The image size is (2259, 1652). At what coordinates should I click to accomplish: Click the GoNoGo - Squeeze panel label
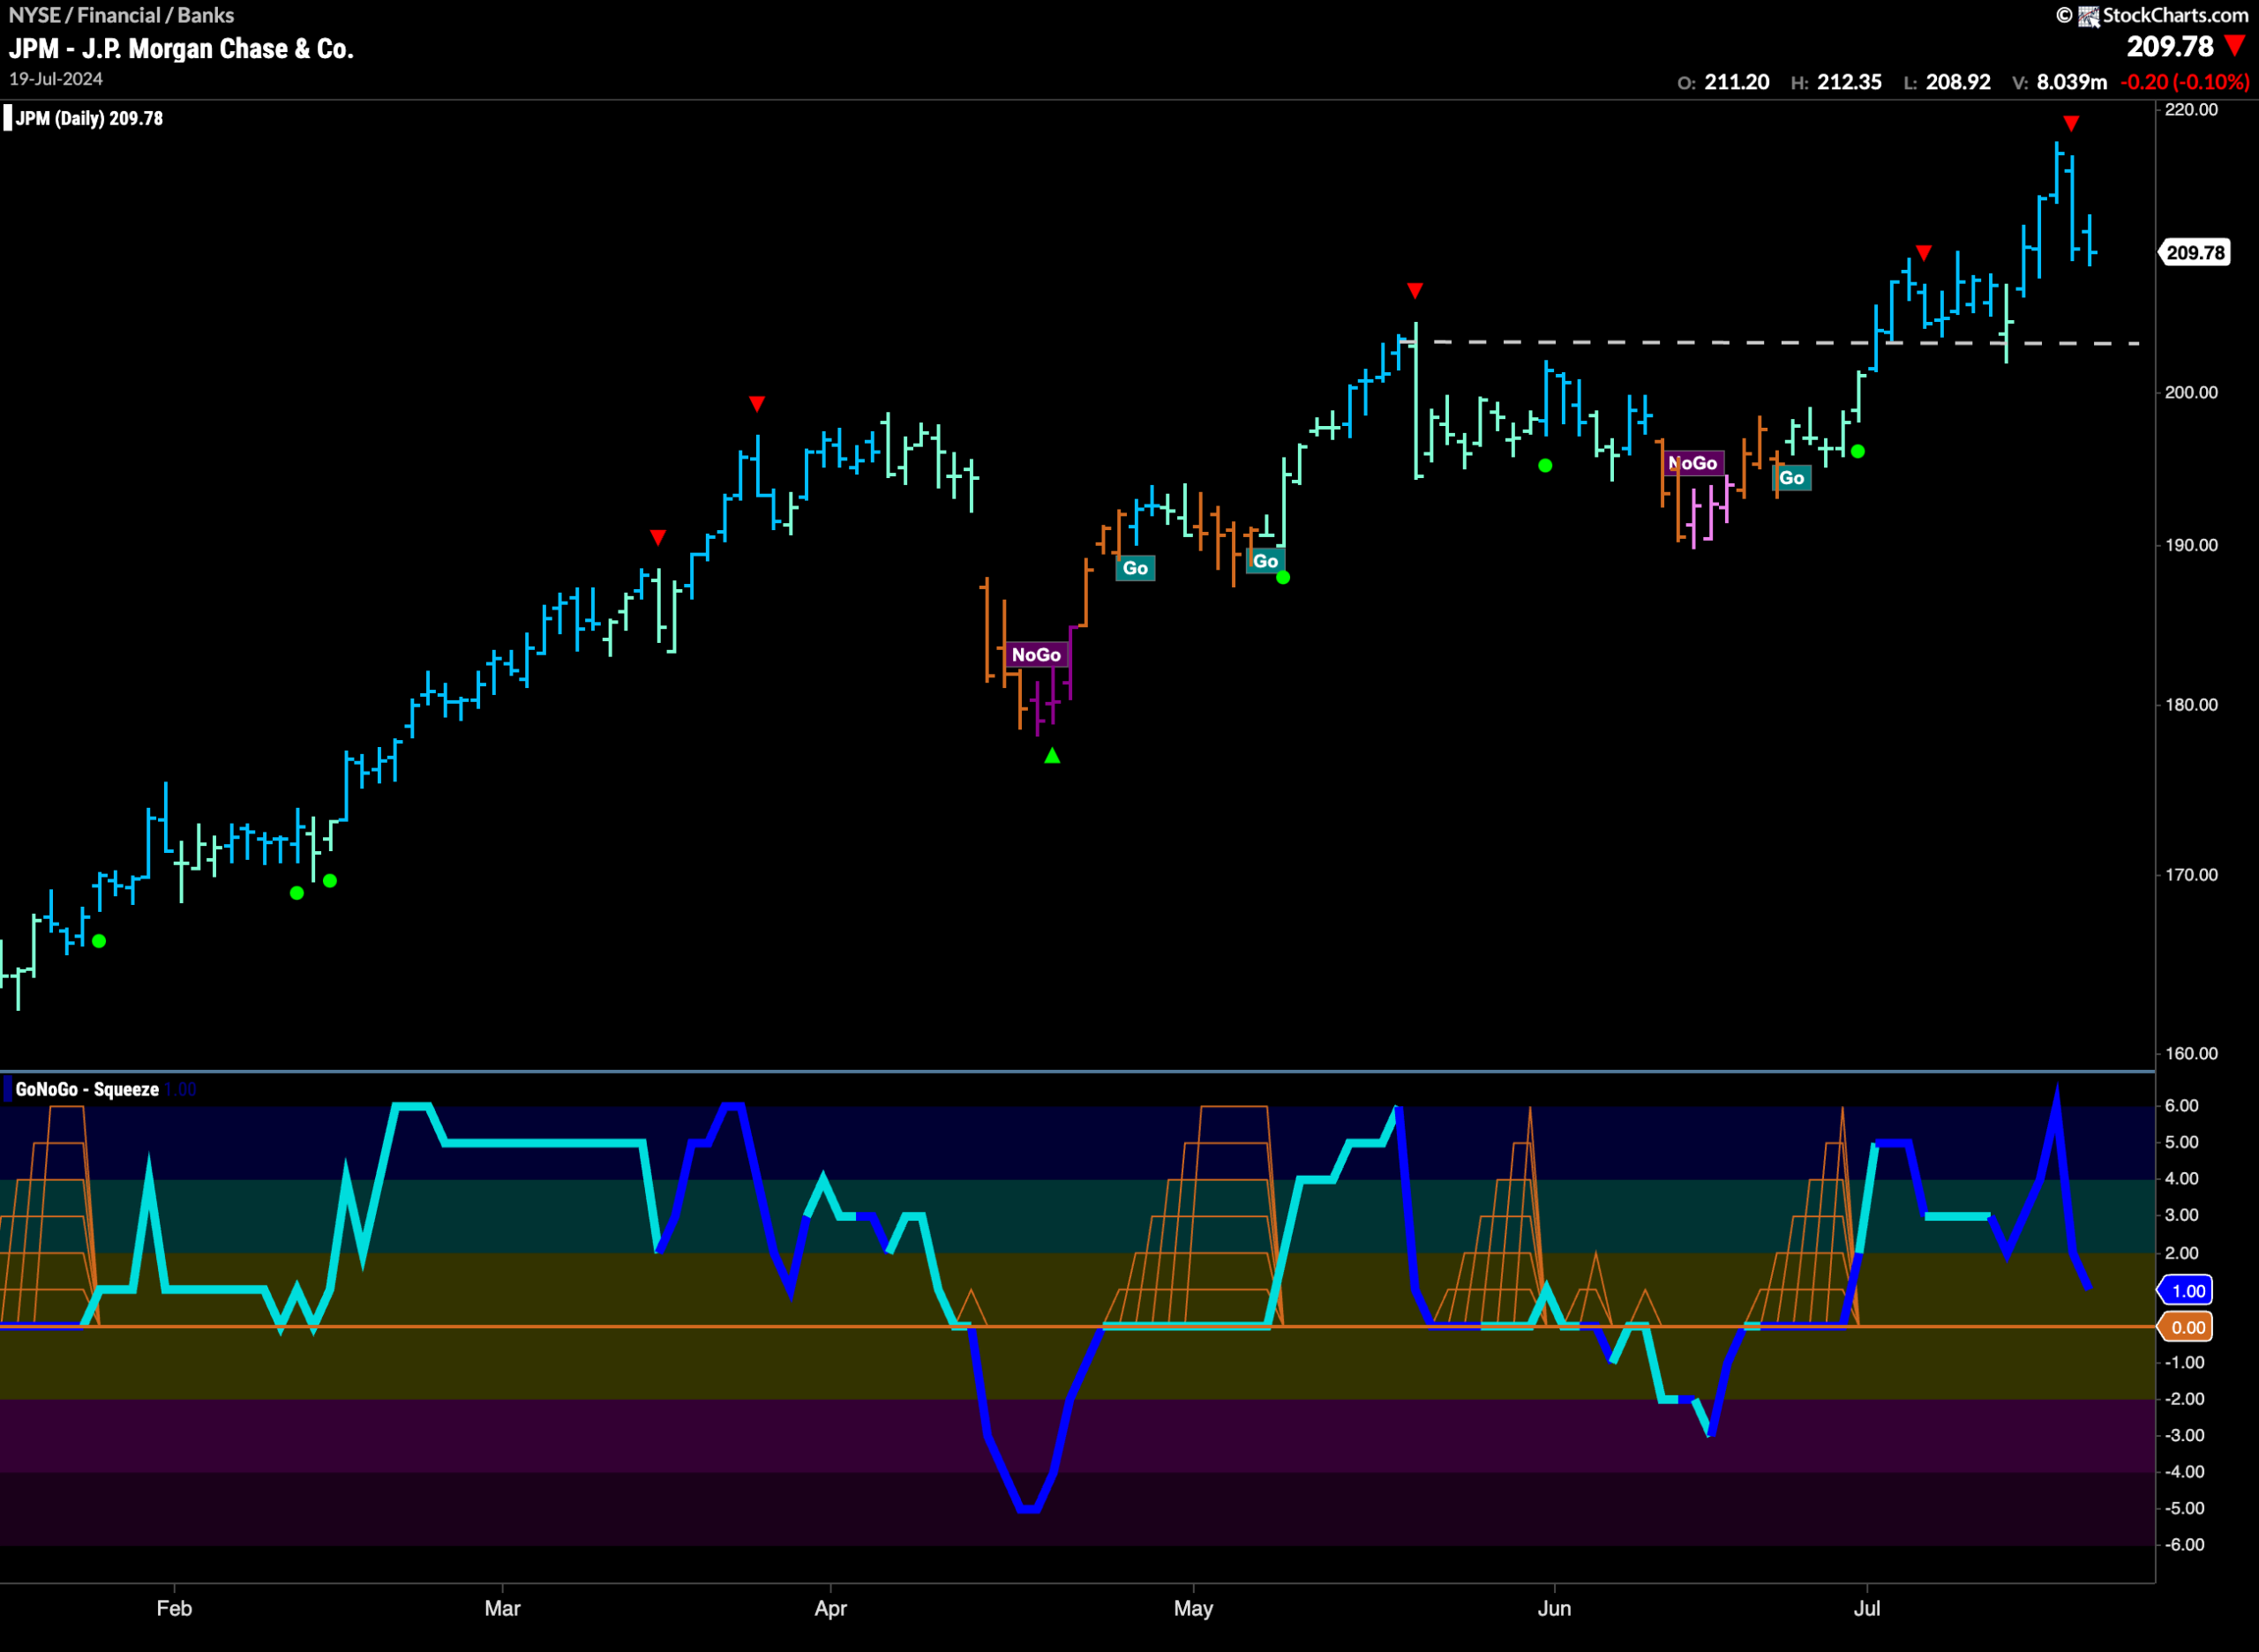(x=87, y=1089)
